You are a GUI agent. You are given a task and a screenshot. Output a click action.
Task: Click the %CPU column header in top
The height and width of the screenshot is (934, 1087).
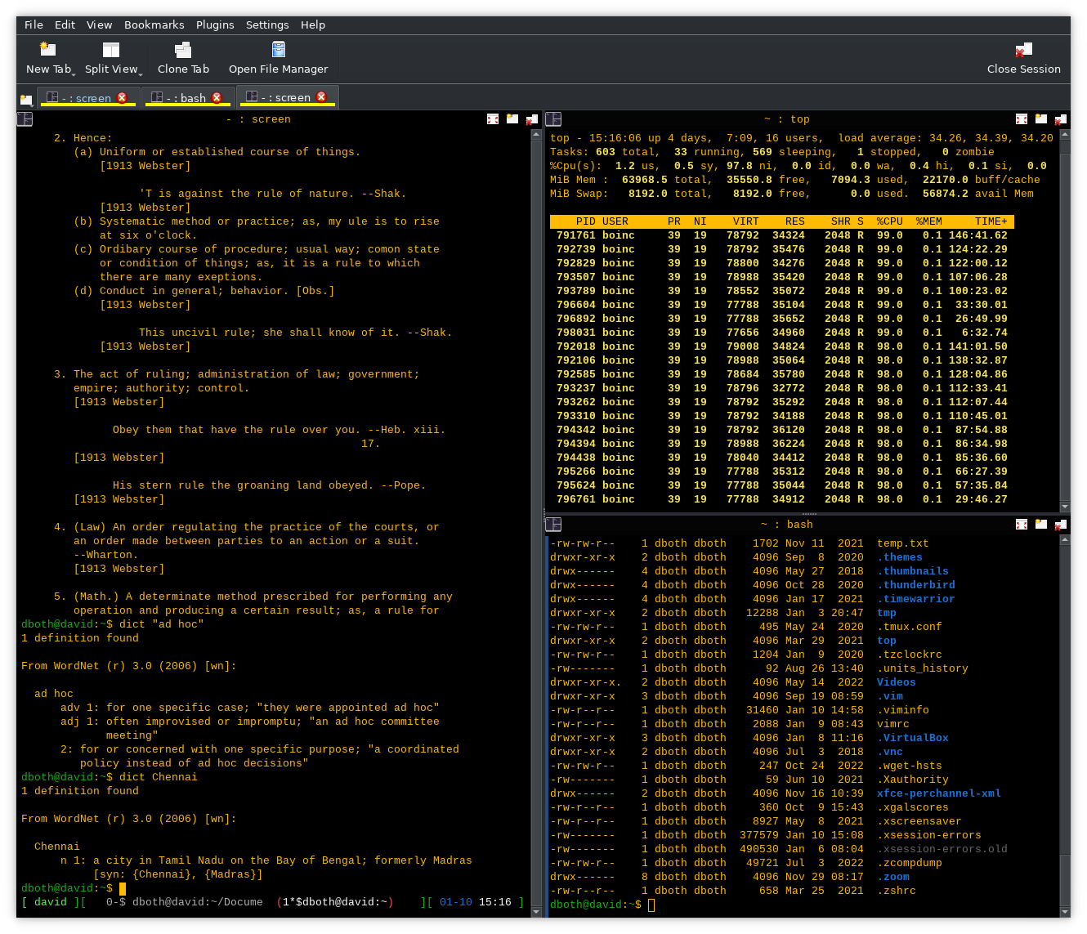pos(889,221)
